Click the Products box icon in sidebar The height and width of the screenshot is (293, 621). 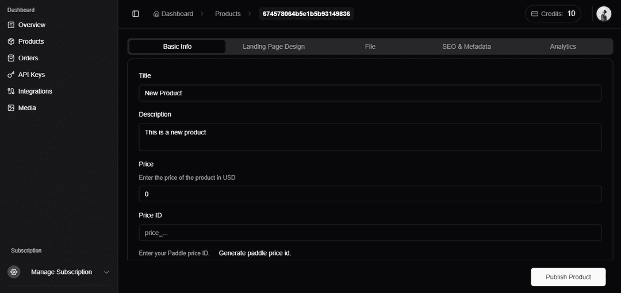point(11,41)
